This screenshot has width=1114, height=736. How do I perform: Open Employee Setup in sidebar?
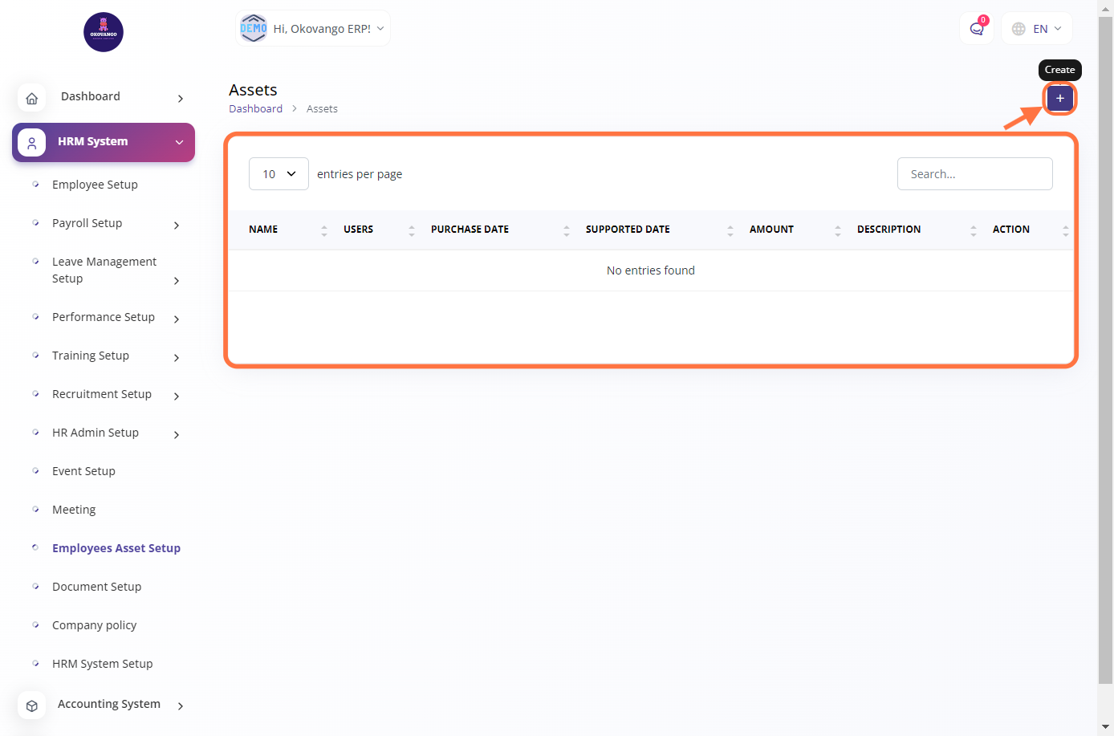click(x=95, y=185)
